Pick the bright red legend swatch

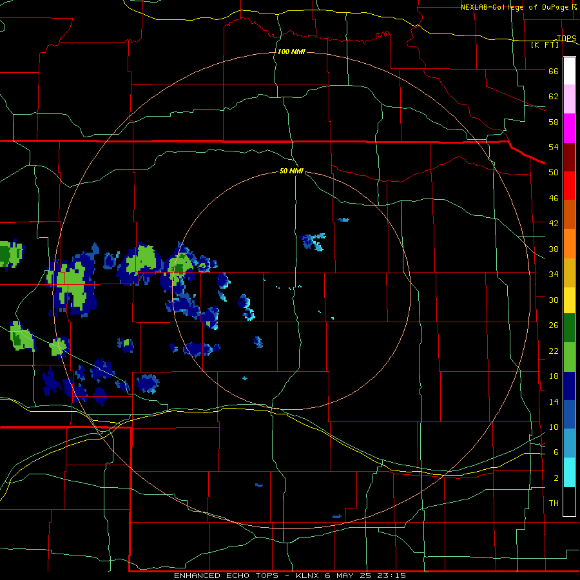569,186
